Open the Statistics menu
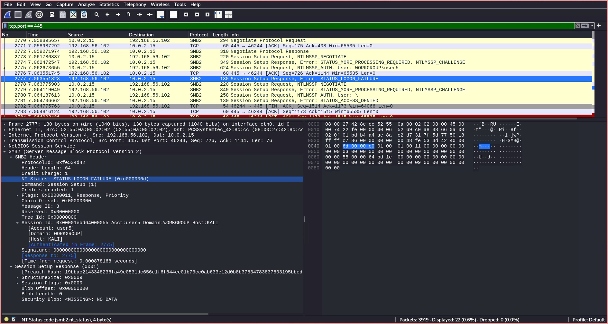This screenshot has width=608, height=324. pyautogui.click(x=109, y=5)
